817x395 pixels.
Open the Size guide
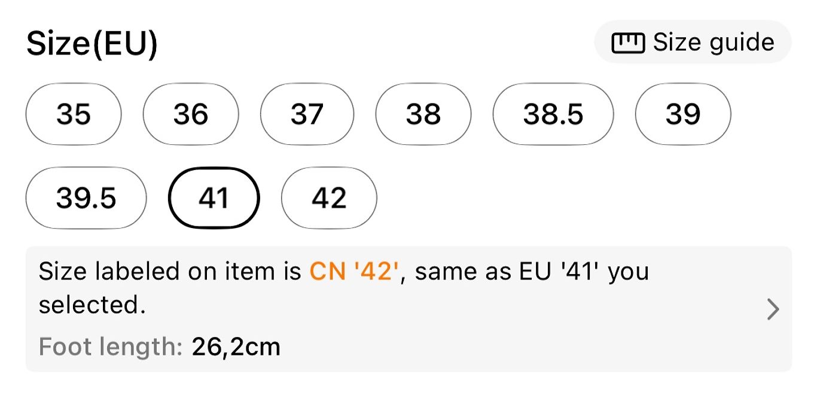(x=693, y=42)
